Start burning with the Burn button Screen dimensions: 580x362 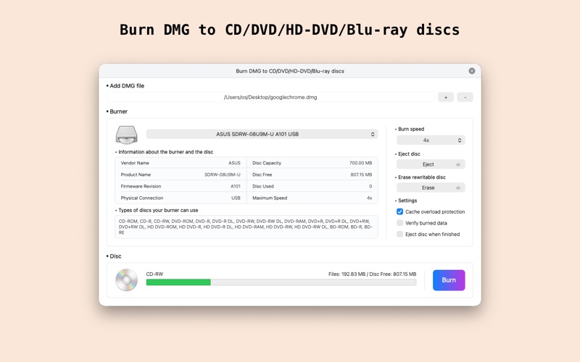click(449, 280)
